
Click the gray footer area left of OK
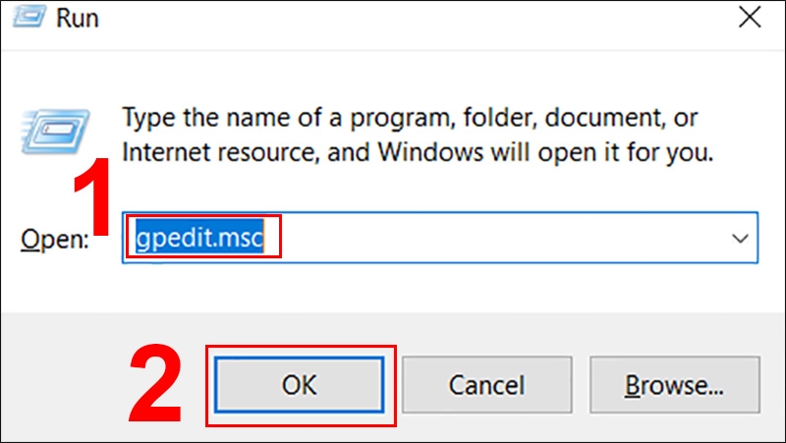(x=65, y=383)
